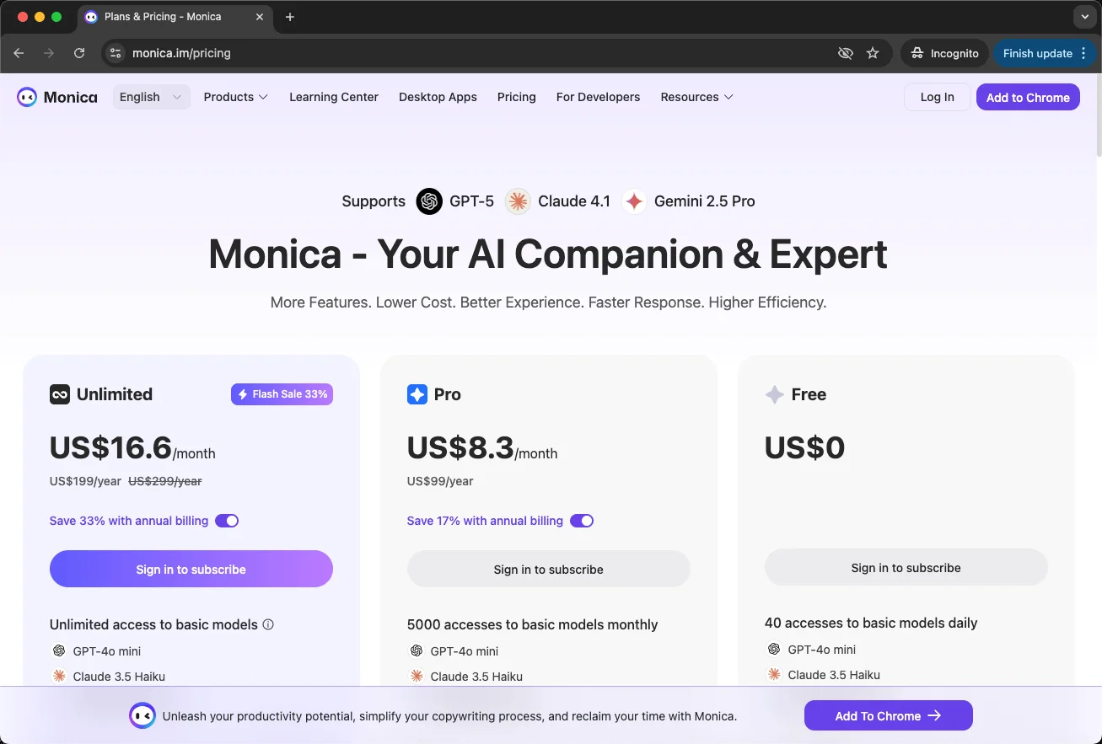
Task: Click the Flash Sale 33% badge
Action: 282,393
